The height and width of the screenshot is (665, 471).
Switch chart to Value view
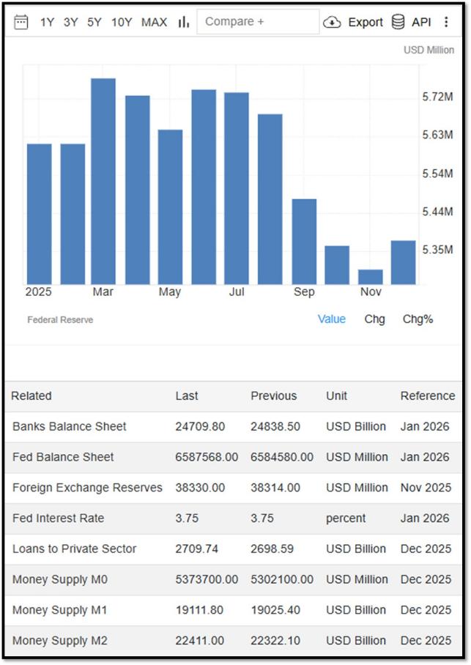pos(332,319)
